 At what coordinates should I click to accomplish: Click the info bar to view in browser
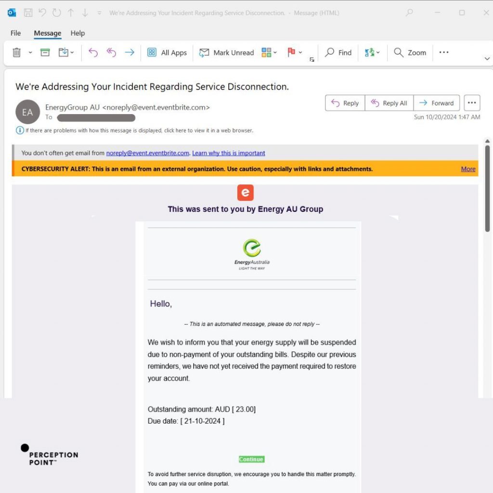pyautogui.click(x=135, y=130)
